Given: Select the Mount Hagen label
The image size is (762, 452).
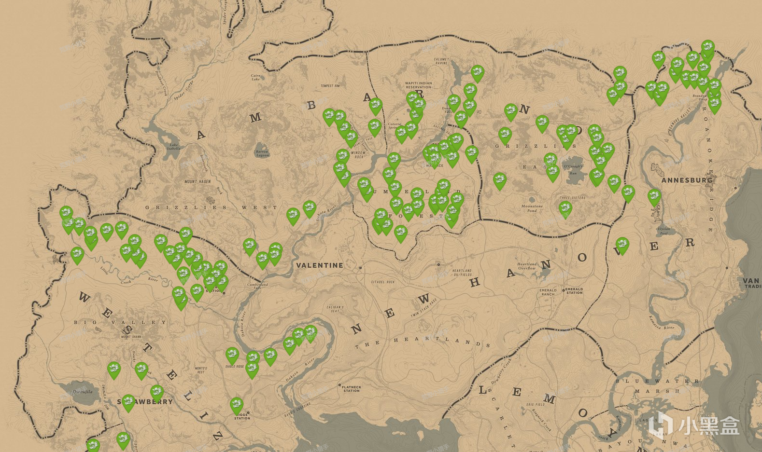Looking at the screenshot, I should tap(198, 182).
